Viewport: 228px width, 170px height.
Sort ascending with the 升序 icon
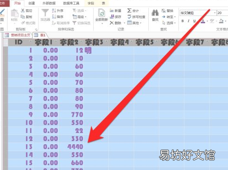coord(54,11)
